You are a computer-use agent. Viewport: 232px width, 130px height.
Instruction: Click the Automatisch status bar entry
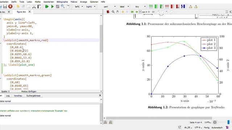(217, 127)
